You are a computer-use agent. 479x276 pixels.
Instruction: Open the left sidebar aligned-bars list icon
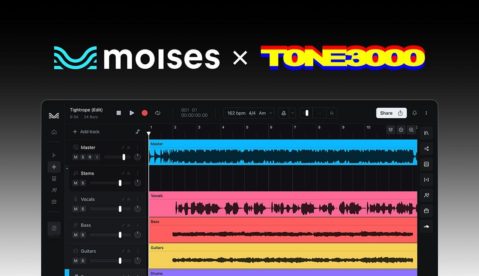[54, 155]
